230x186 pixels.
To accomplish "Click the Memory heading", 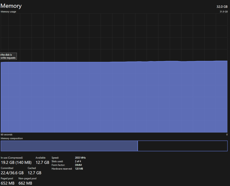I will click(11, 6).
